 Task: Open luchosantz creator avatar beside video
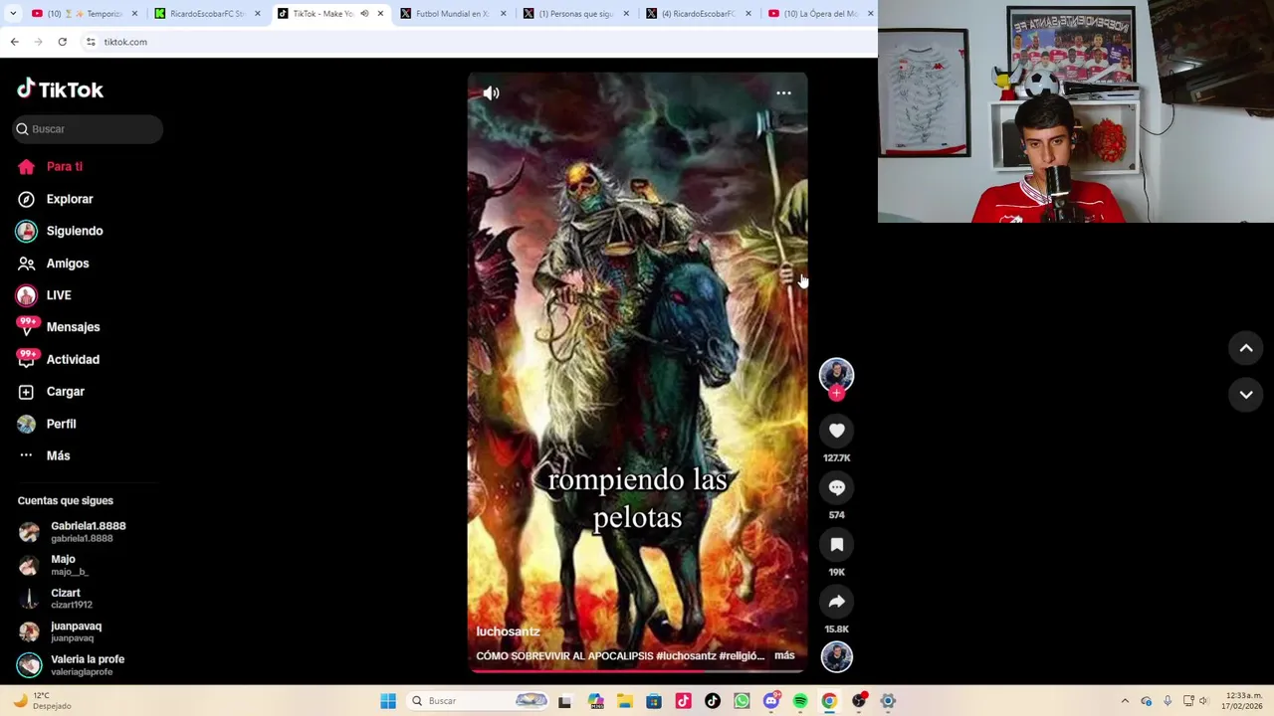[x=836, y=374]
